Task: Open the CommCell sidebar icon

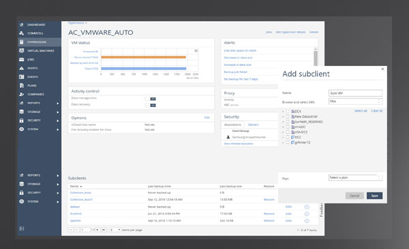Action: pos(22,33)
